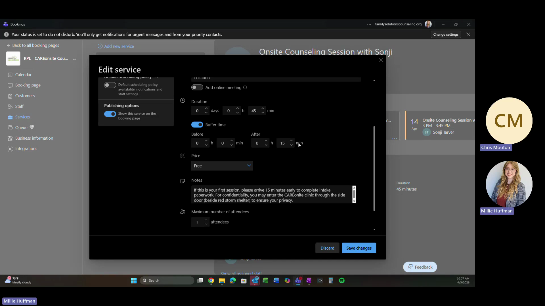
Task: Open Business information in the sidebar
Action: coord(34,138)
